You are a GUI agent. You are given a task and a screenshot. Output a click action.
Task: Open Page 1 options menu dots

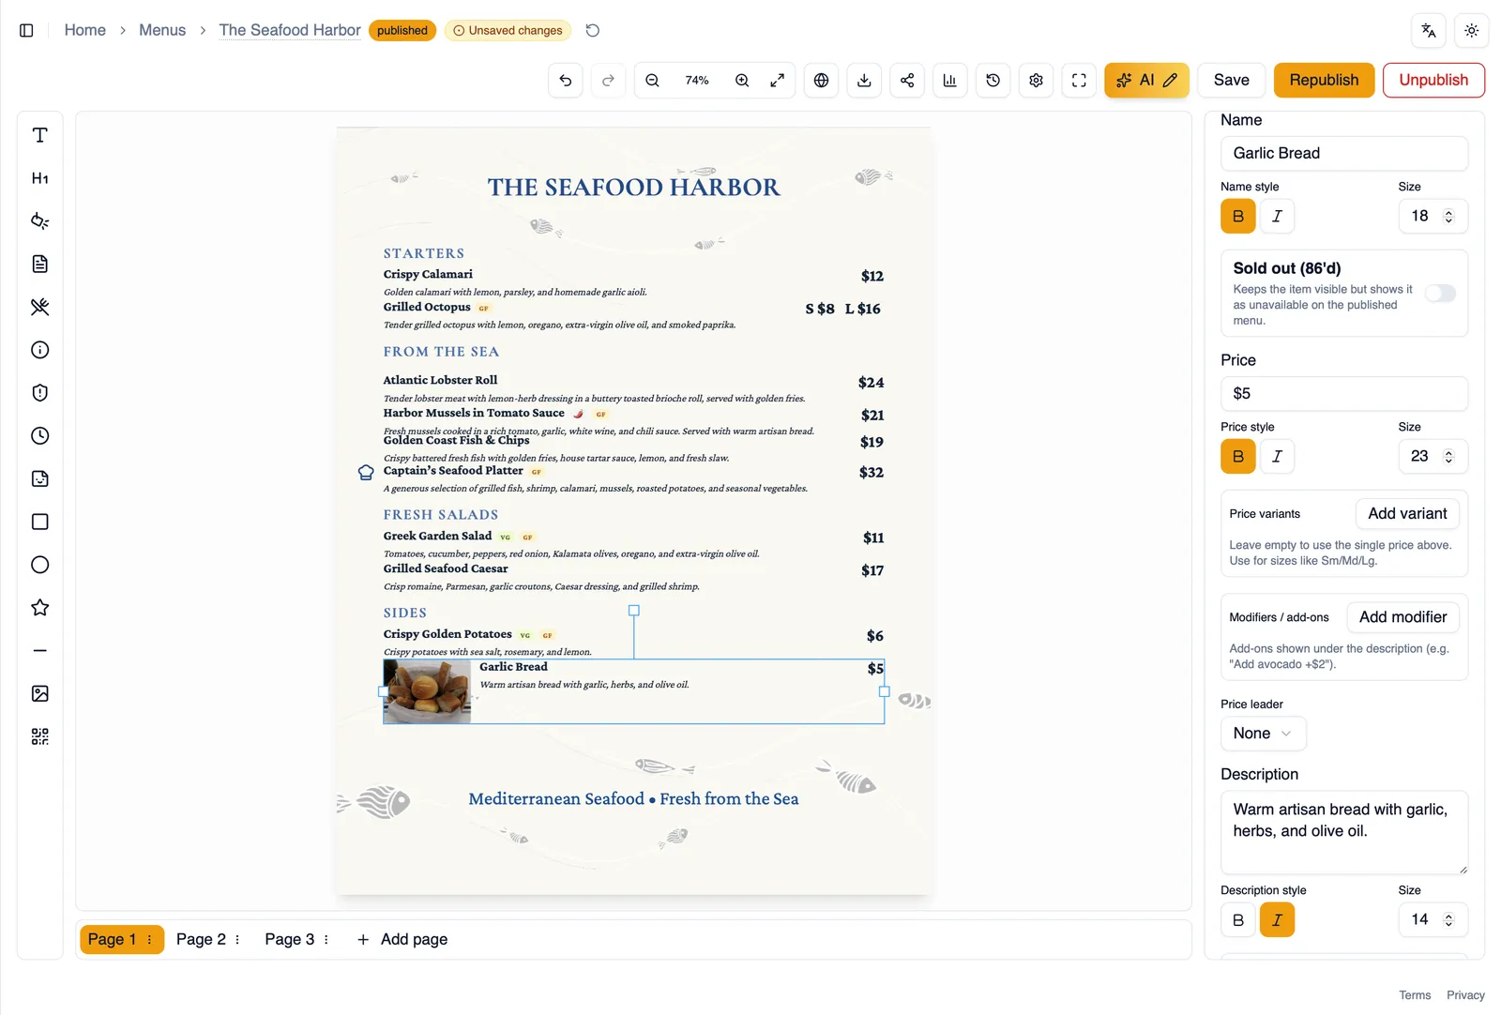click(x=149, y=939)
